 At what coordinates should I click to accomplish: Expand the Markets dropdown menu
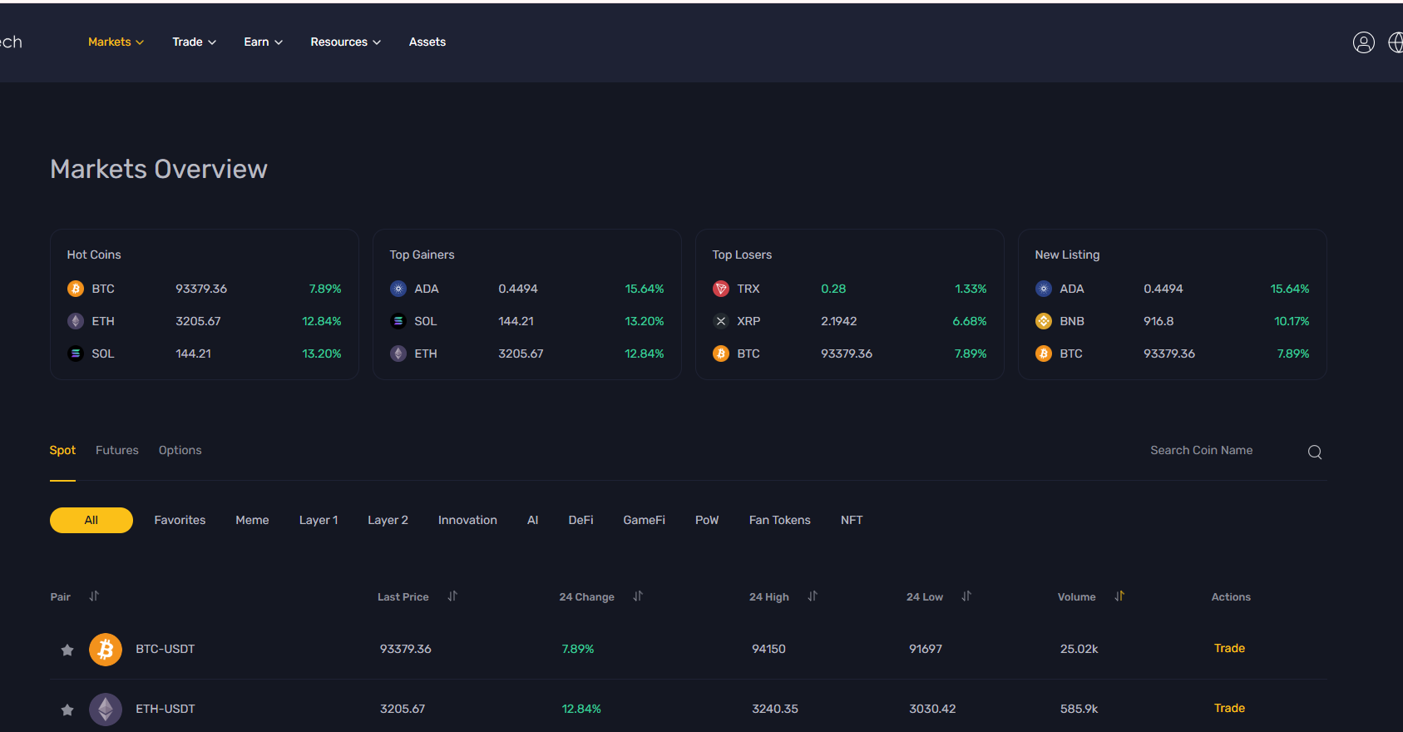click(116, 42)
